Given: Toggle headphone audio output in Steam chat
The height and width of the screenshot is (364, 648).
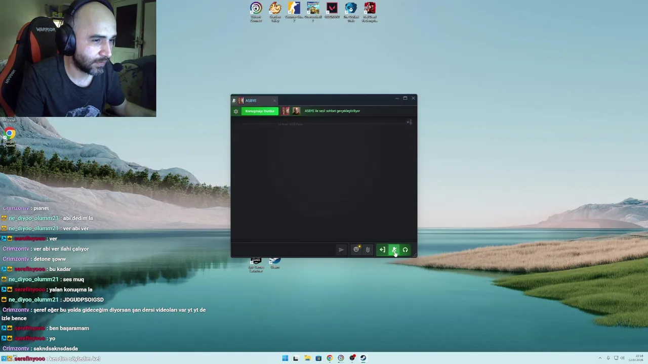Looking at the screenshot, I should (x=405, y=250).
